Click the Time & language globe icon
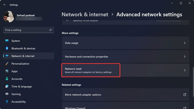 point(7,86)
